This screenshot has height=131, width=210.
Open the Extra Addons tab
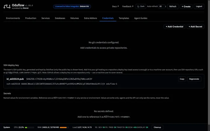click(x=90, y=18)
